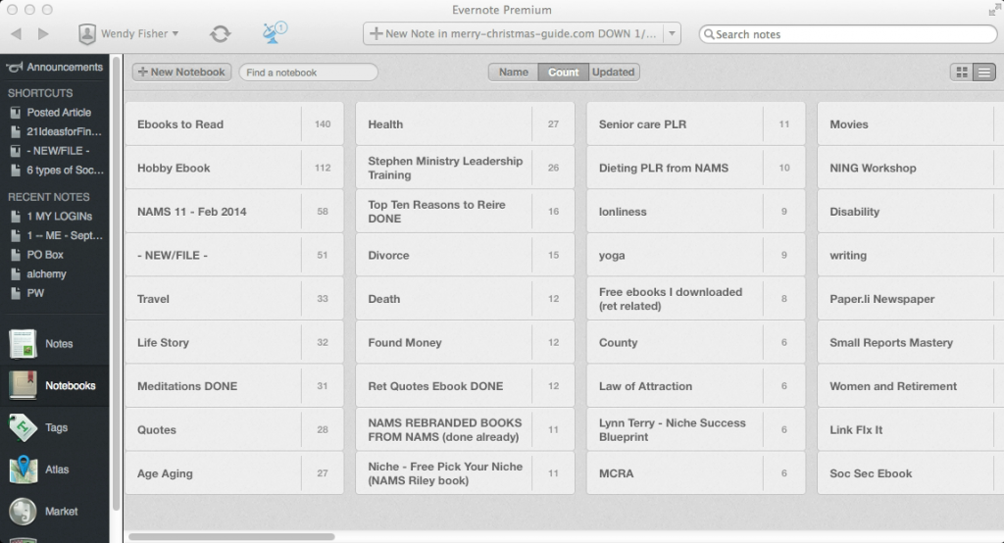Open the Found Money notebook
The width and height of the screenshot is (1004, 543).
[x=465, y=343]
